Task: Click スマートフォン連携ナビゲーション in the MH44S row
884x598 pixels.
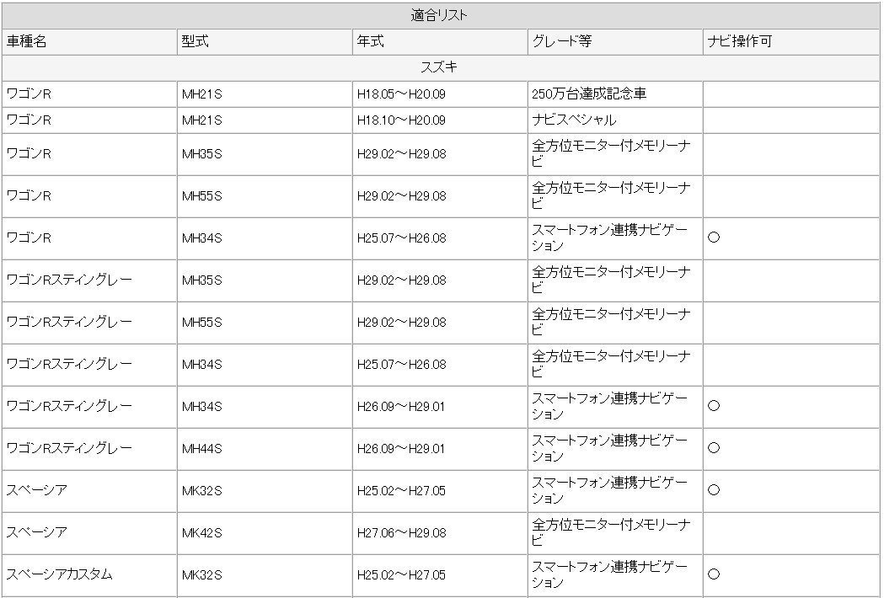Action: tap(610, 449)
